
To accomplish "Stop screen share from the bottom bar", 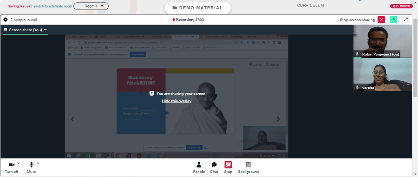I will coord(228,168).
